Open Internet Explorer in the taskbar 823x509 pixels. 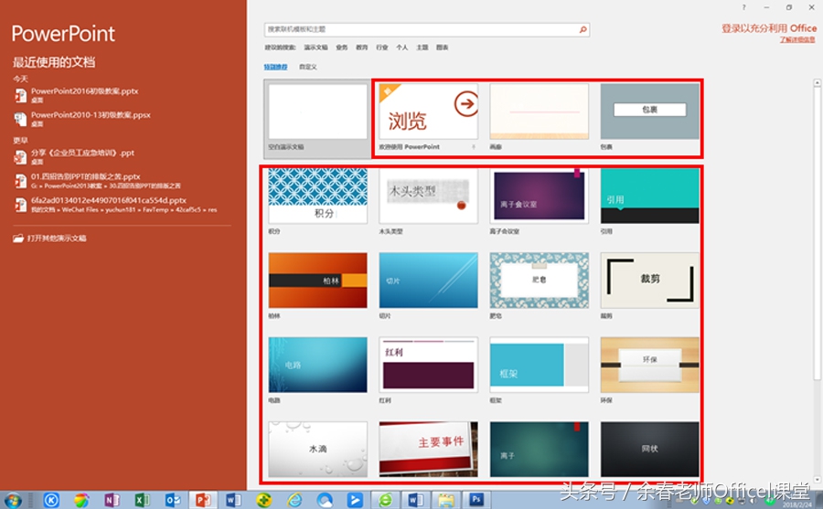(x=294, y=500)
